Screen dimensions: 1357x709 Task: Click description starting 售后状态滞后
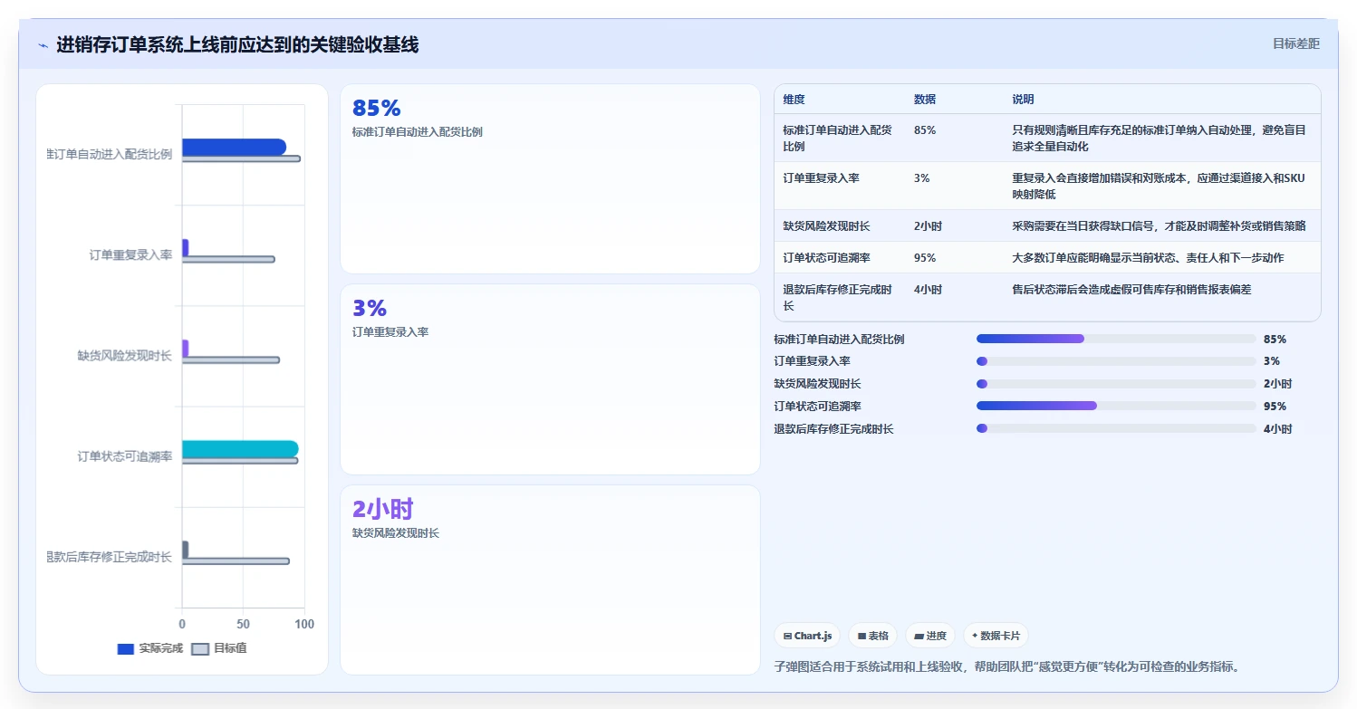coord(1131,289)
